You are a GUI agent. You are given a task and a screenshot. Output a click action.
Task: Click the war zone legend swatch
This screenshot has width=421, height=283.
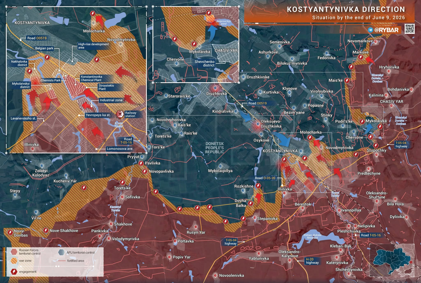coord(14,260)
